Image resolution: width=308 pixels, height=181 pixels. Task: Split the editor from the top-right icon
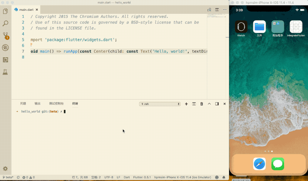pyautogui.click(x=217, y=10)
